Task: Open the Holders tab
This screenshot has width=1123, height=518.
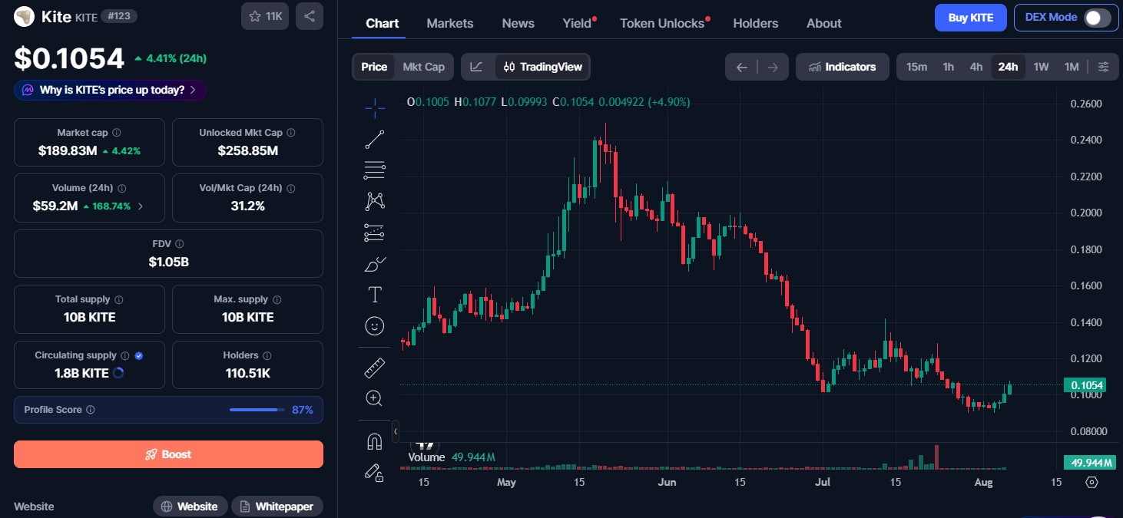Action: pos(756,23)
